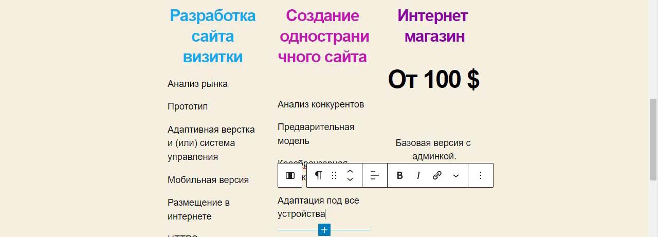
Task: Add a new block with the plus button
Action: 324,230
